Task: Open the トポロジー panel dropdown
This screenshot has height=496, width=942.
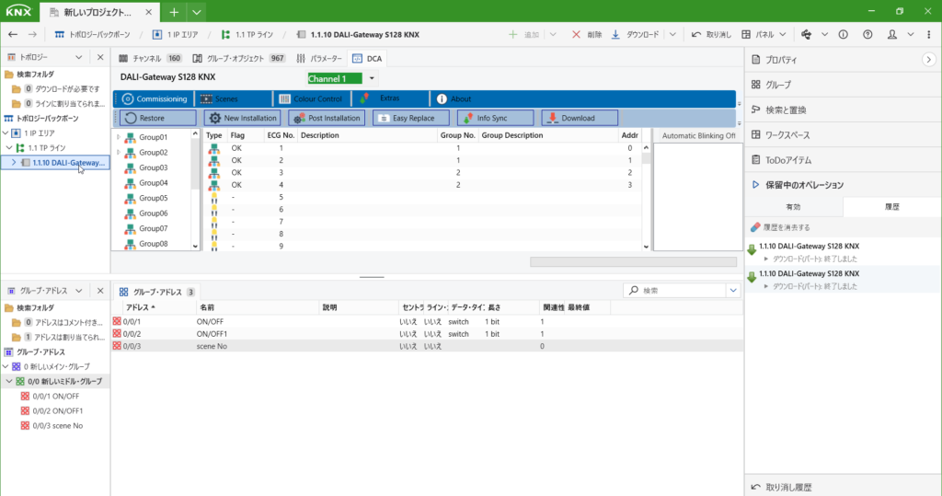Action: click(x=79, y=57)
